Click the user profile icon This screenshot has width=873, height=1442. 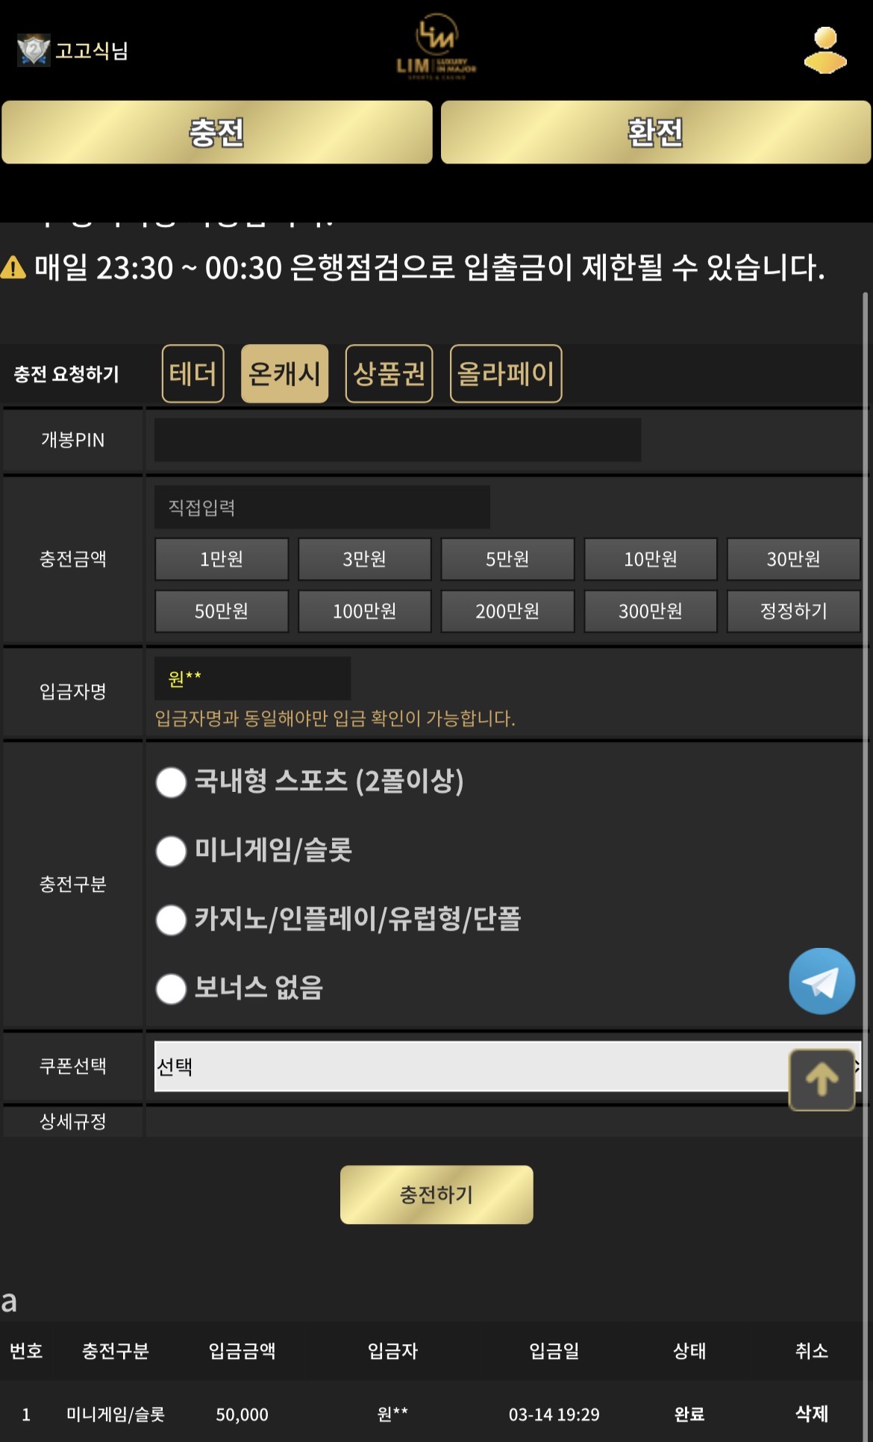(824, 50)
